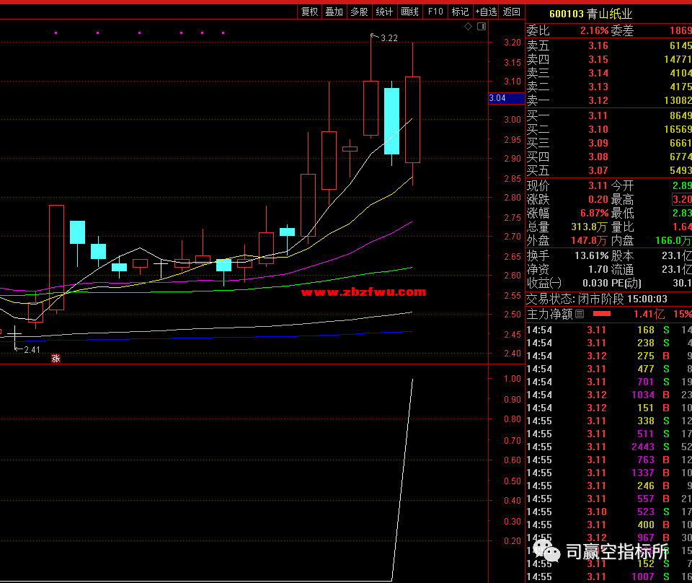Select the tick row with volume 2443
Image resolution: width=692 pixels, height=583 pixels.
click(x=608, y=447)
